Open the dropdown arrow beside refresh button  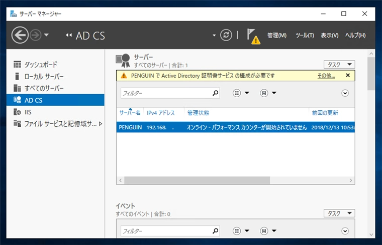click(214, 36)
